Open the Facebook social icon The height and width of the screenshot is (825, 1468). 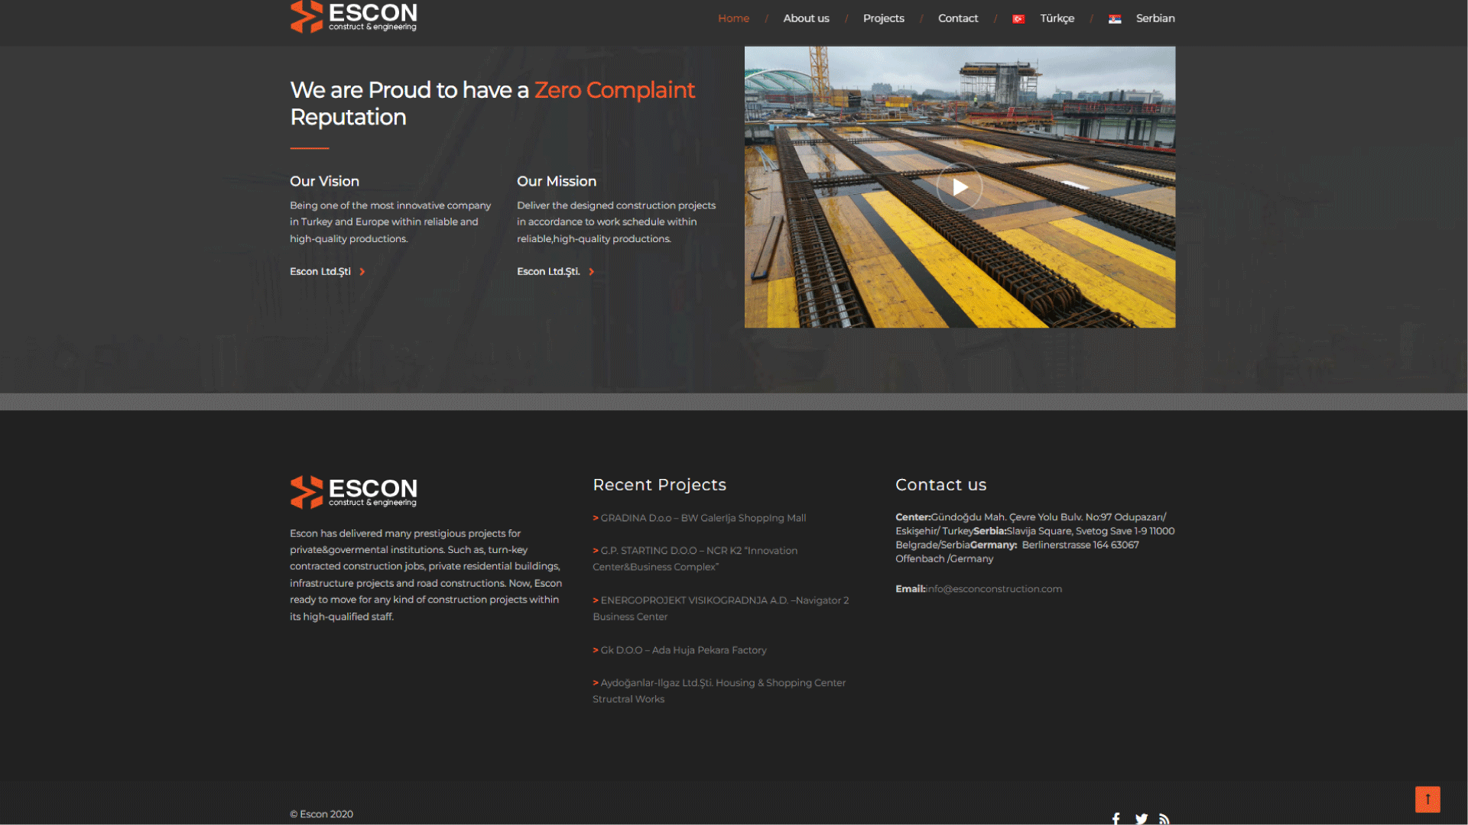tap(1116, 818)
